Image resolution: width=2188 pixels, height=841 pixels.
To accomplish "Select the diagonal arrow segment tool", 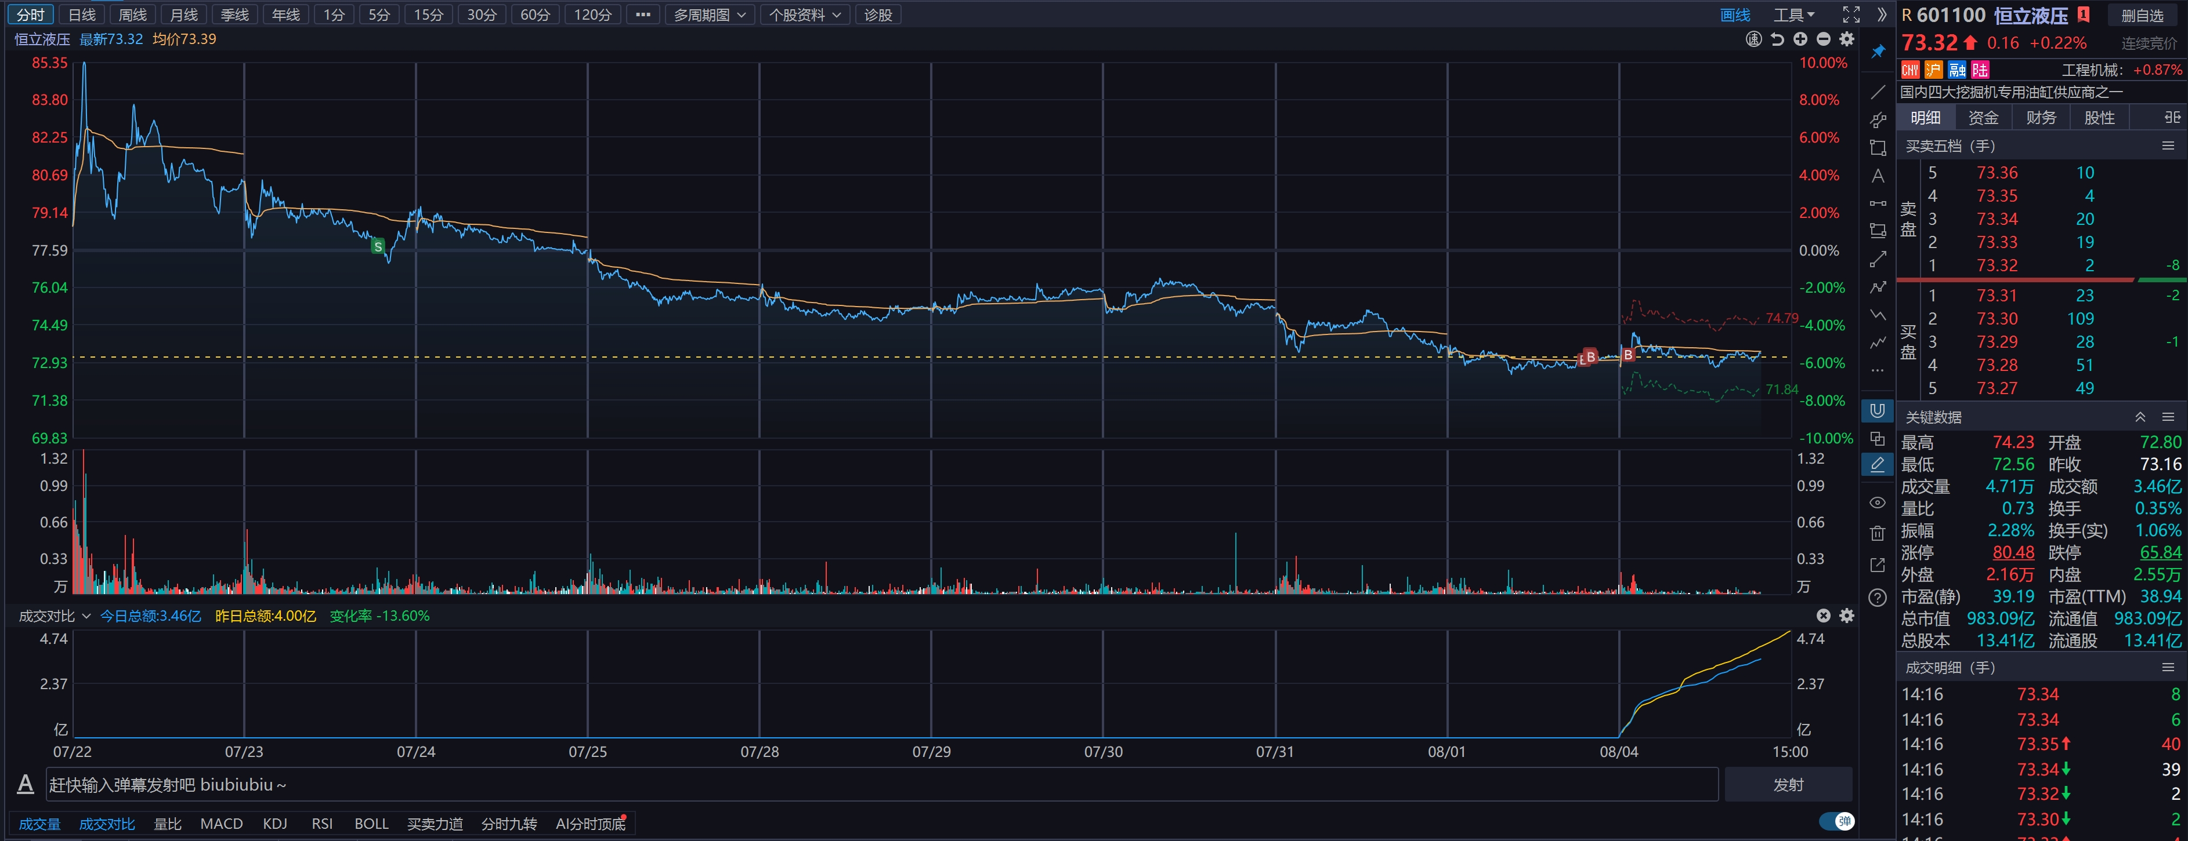I will [x=1878, y=259].
